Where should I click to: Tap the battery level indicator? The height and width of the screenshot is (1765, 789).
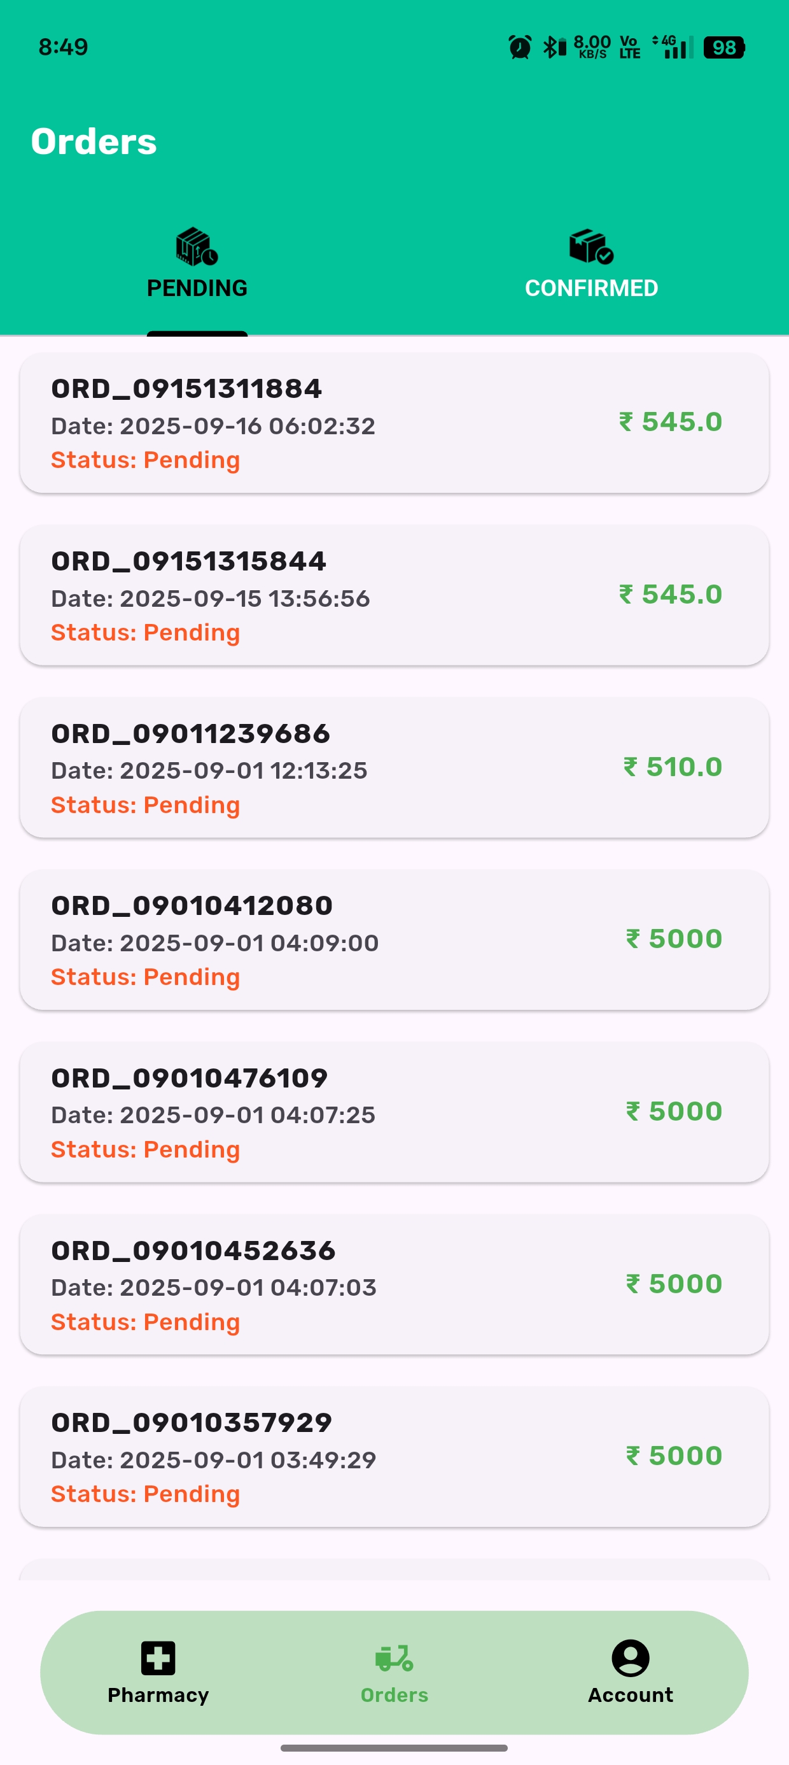coord(724,47)
